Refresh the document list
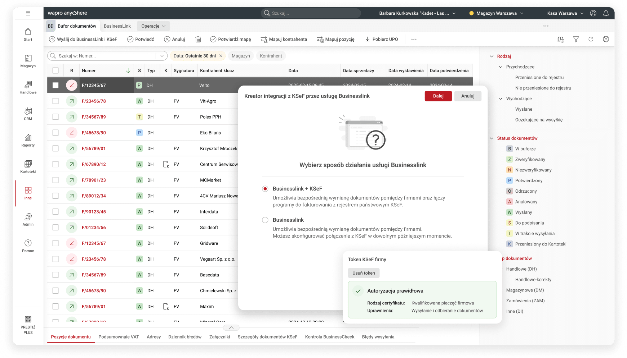This screenshot has width=627, height=358. coord(591,39)
